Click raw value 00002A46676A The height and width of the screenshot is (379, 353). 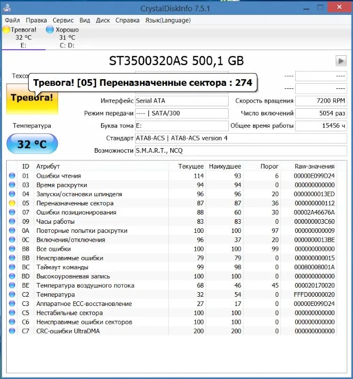point(314,212)
